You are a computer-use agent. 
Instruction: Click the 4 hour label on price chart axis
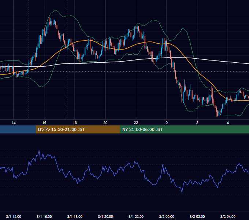click(228, 123)
